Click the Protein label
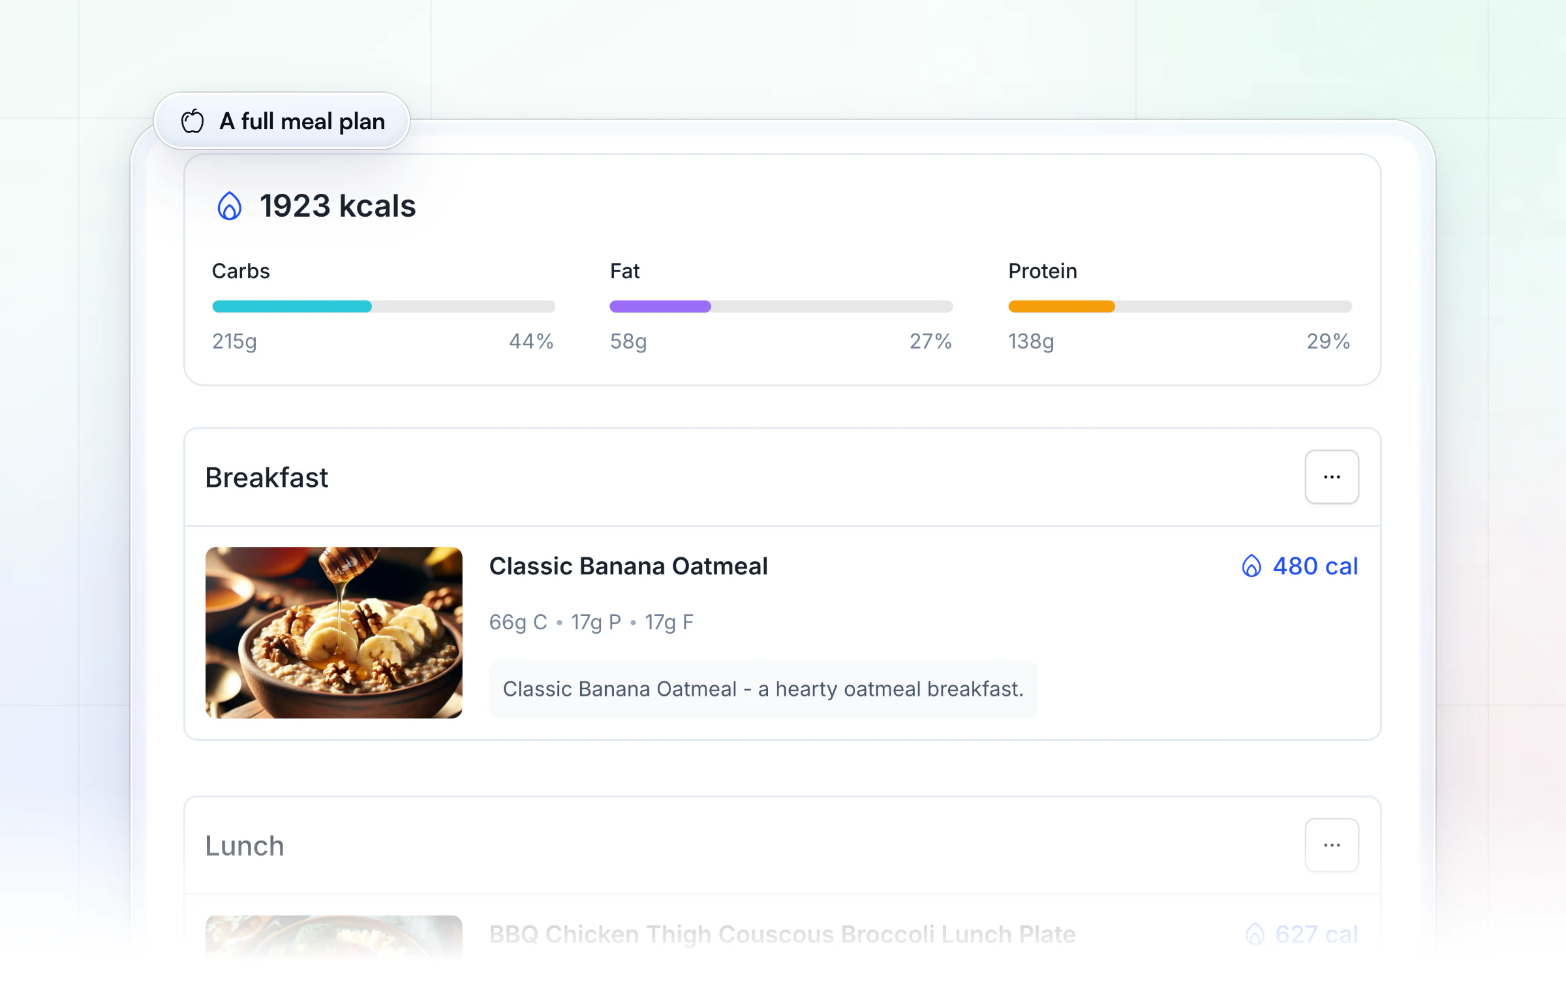 (x=1042, y=271)
